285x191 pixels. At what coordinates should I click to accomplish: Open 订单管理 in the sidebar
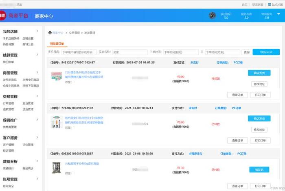[9, 103]
